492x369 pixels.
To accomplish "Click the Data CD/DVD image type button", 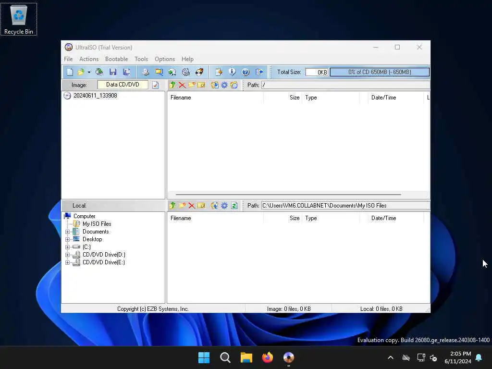I will (123, 85).
